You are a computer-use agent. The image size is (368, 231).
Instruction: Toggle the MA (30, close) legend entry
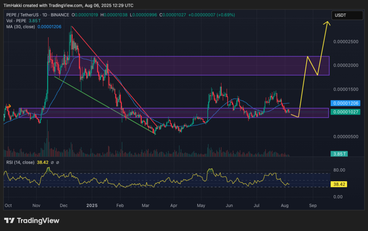pyautogui.click(x=20, y=27)
